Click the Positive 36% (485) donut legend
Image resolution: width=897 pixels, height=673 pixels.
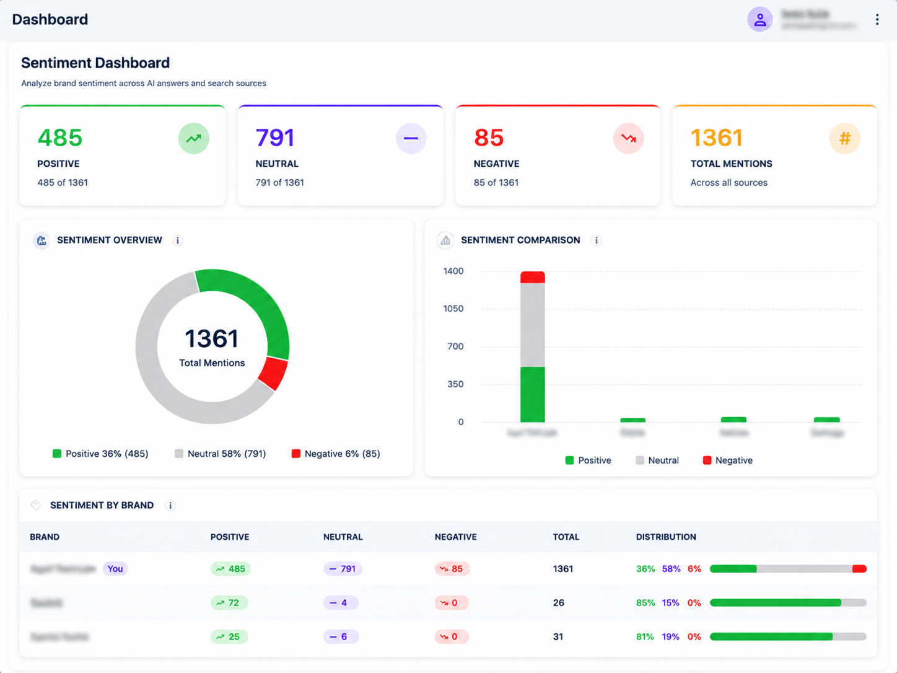tap(100, 454)
